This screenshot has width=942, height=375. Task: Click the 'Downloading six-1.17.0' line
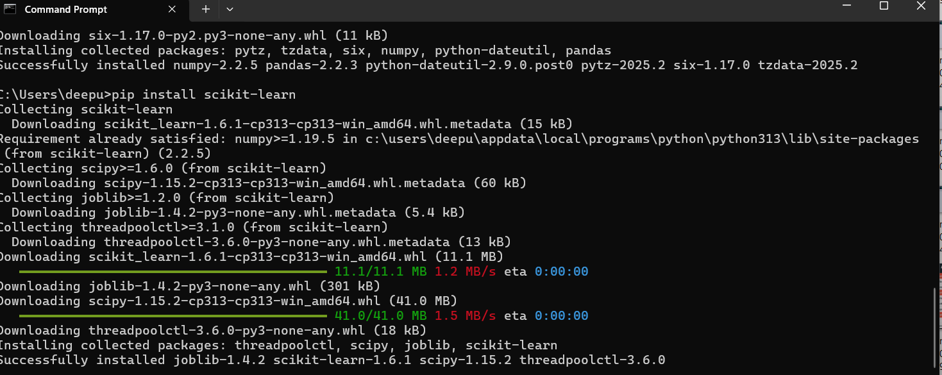[x=194, y=35]
